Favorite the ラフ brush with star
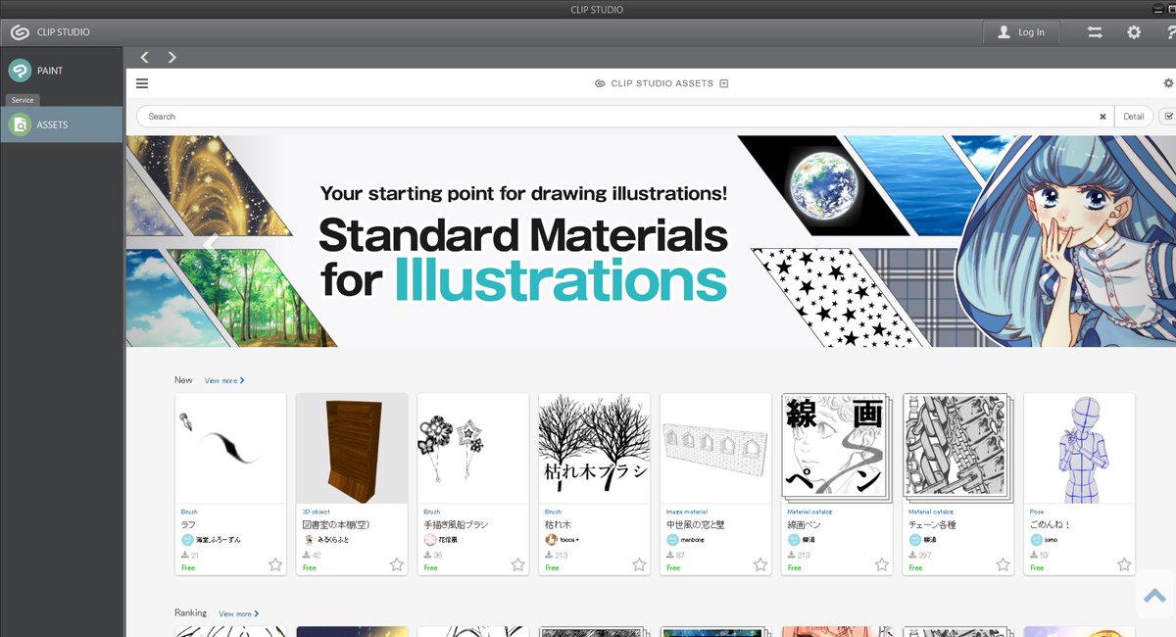 coord(275,564)
